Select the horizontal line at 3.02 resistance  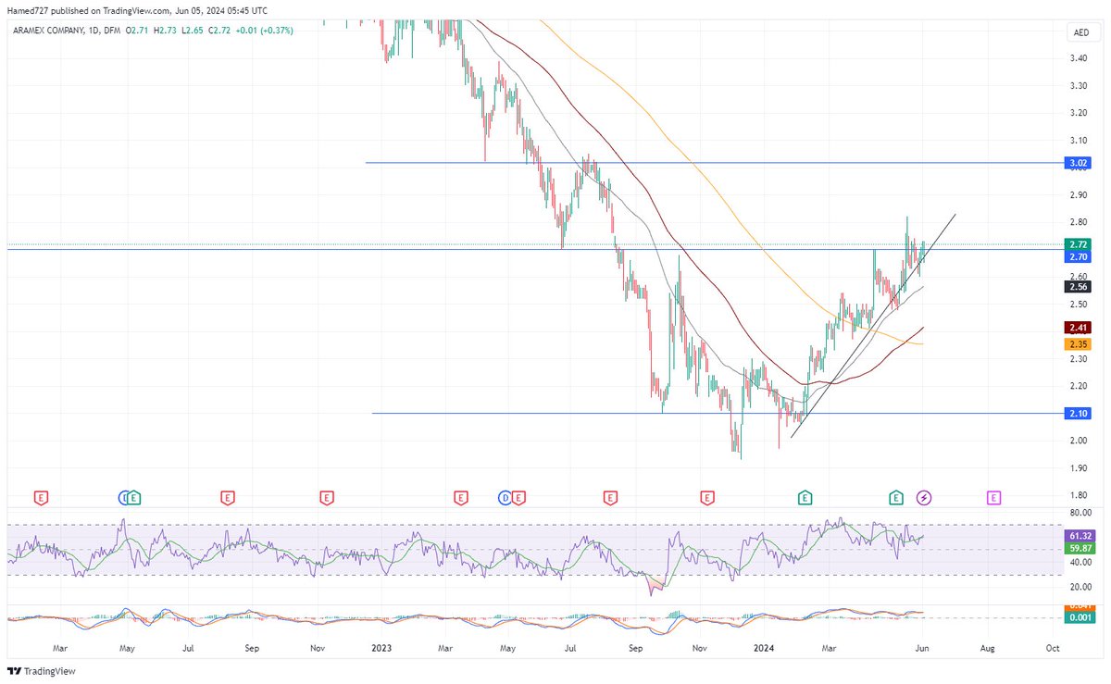[713, 163]
